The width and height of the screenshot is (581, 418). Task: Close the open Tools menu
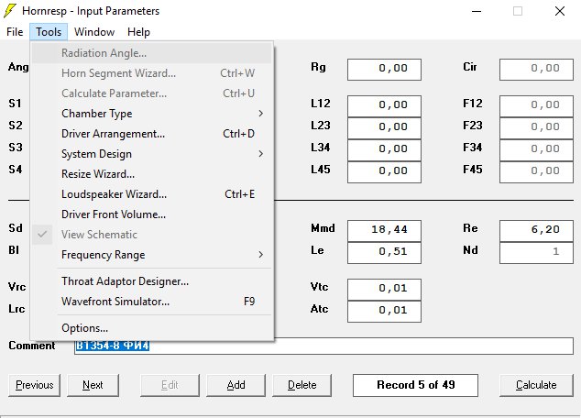click(49, 32)
